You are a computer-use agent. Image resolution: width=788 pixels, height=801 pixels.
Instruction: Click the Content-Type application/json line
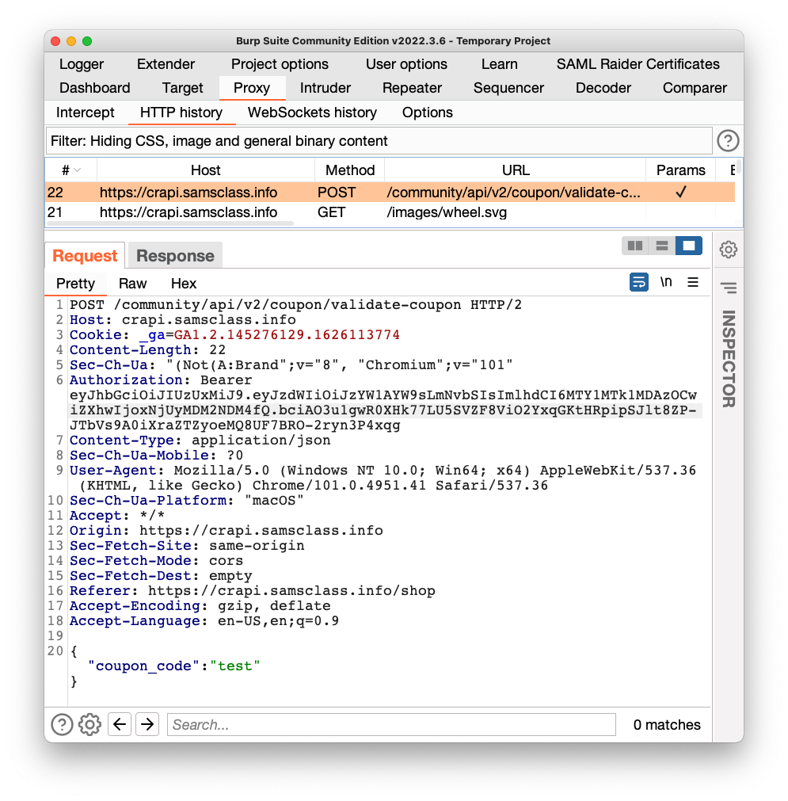[200, 441]
